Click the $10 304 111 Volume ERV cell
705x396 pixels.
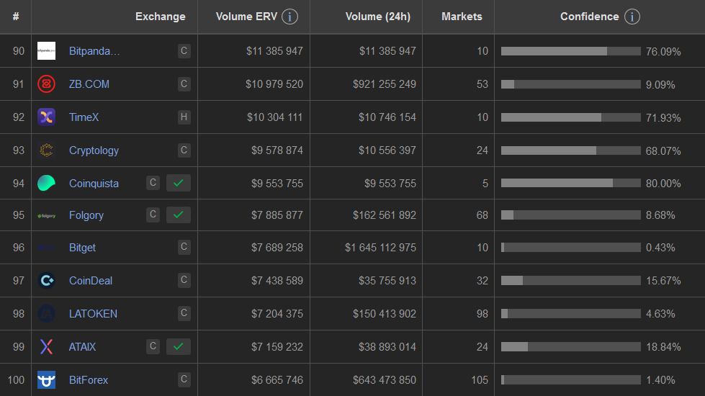coord(274,117)
